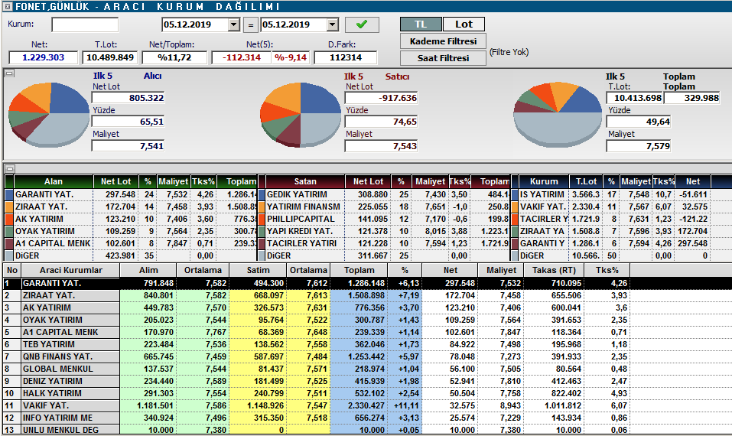Open the end date dropdown

pyautogui.click(x=333, y=24)
